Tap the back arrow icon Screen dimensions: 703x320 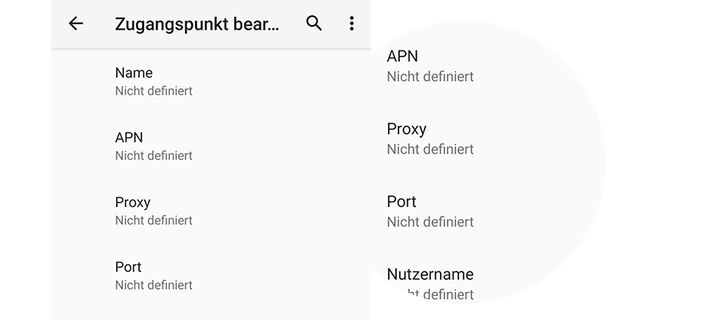click(76, 24)
